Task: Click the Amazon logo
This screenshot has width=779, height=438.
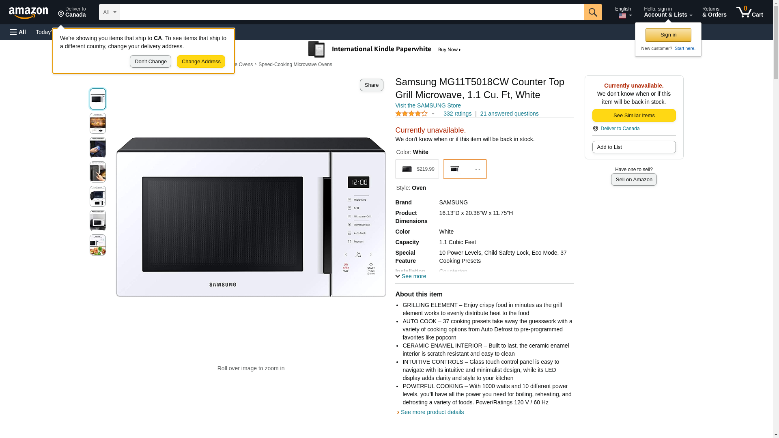Action: [28, 13]
